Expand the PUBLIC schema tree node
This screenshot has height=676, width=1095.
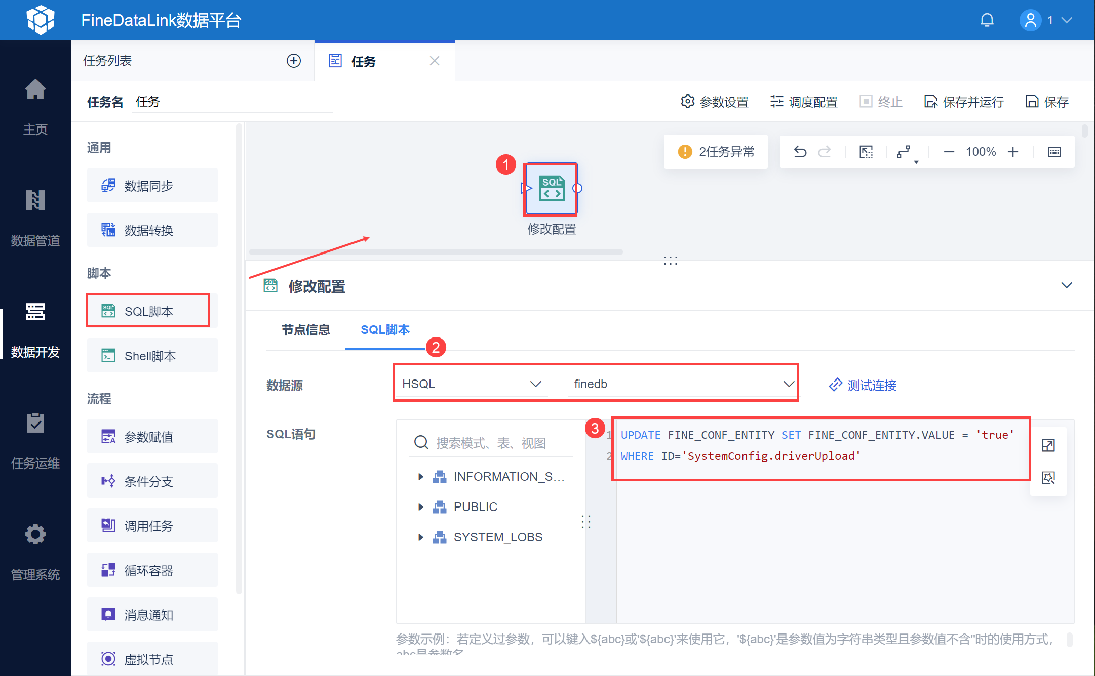pos(420,507)
